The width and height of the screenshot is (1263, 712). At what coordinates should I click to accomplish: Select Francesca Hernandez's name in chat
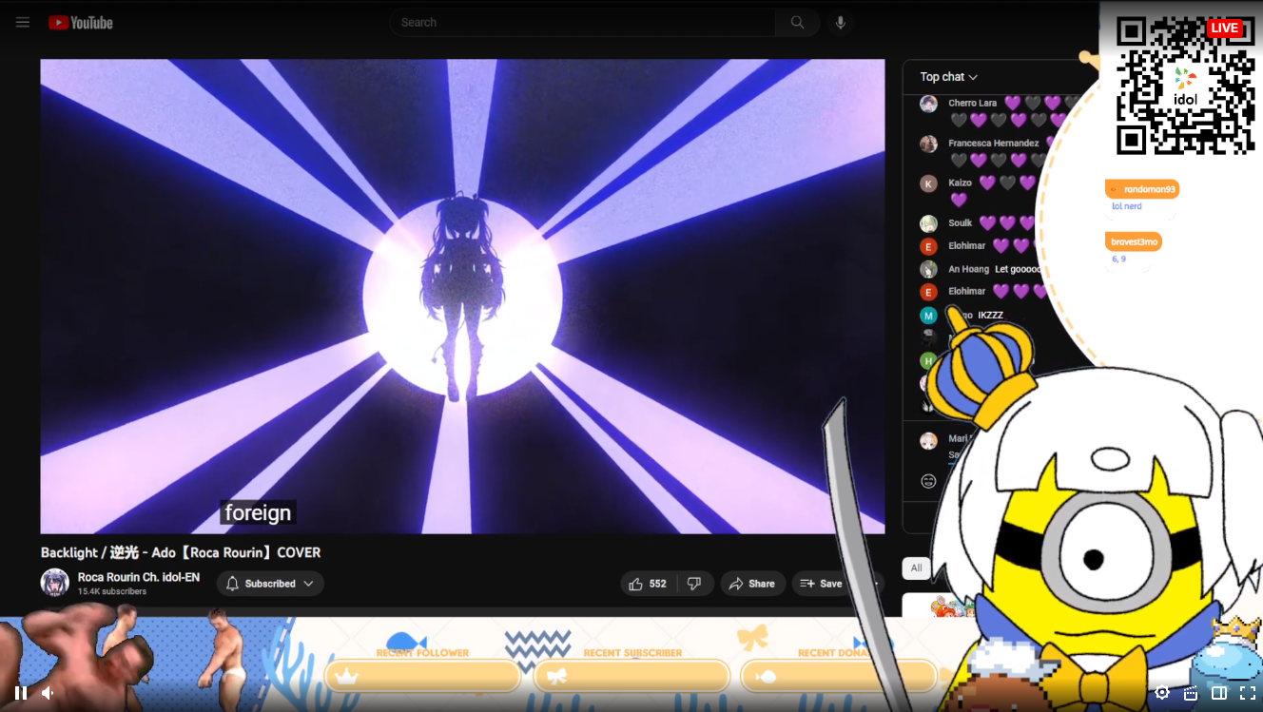coord(993,143)
